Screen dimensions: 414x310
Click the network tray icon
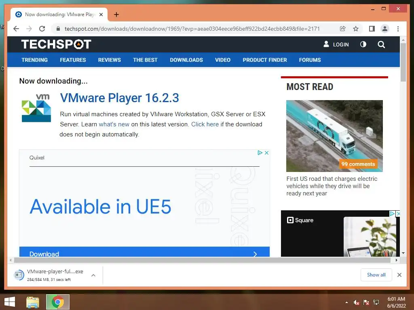coord(376,302)
